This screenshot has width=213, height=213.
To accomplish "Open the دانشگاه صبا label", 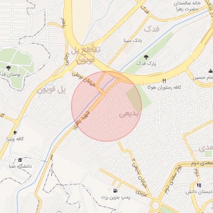I will click(20, 166).
